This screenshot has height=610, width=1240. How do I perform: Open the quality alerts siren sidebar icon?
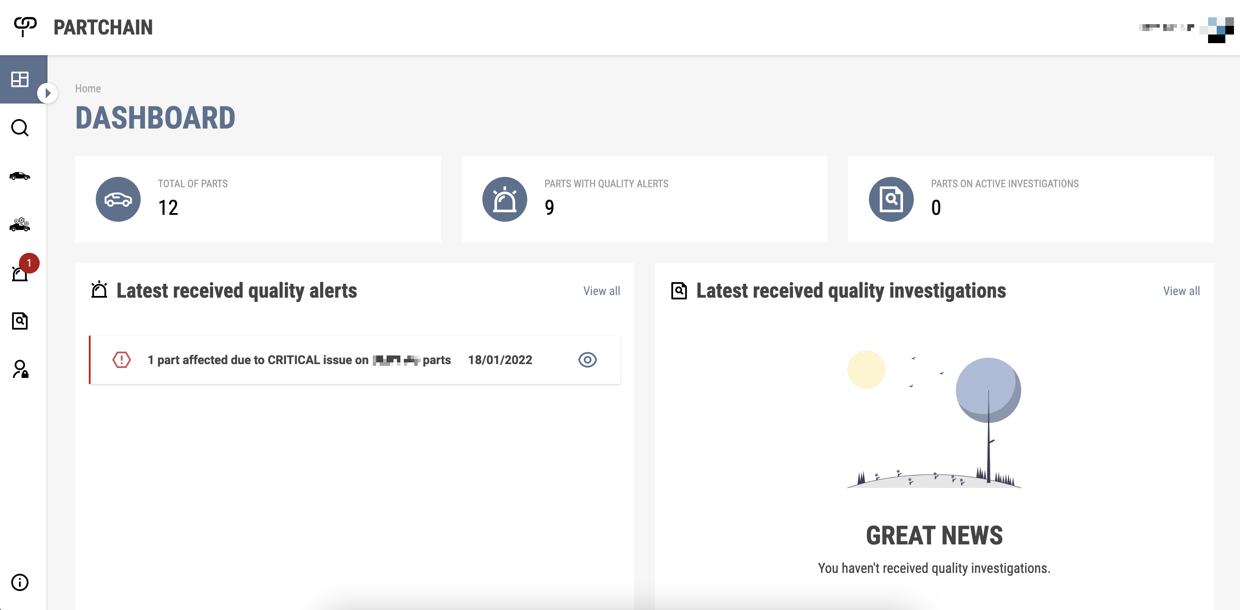pyautogui.click(x=20, y=274)
